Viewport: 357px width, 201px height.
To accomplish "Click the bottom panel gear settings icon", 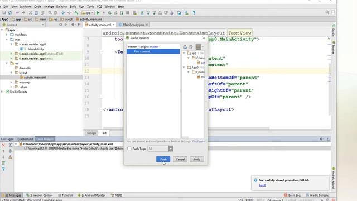I will click(321, 139).
